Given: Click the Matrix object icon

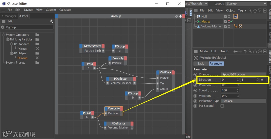Looking at the screenshot, I should tap(198, 22).
